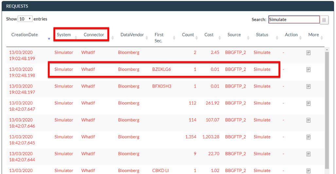This screenshot has height=174, width=336.
Task: Open More icon for 18:42:07.647 request
Action: (x=308, y=103)
